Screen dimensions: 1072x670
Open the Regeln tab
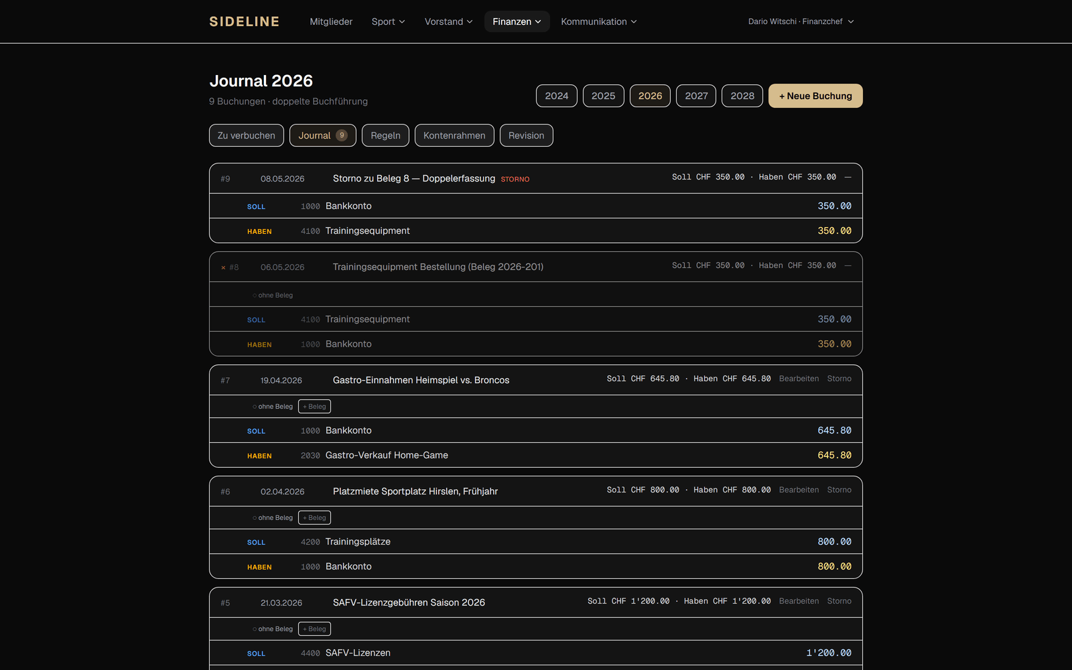386,135
